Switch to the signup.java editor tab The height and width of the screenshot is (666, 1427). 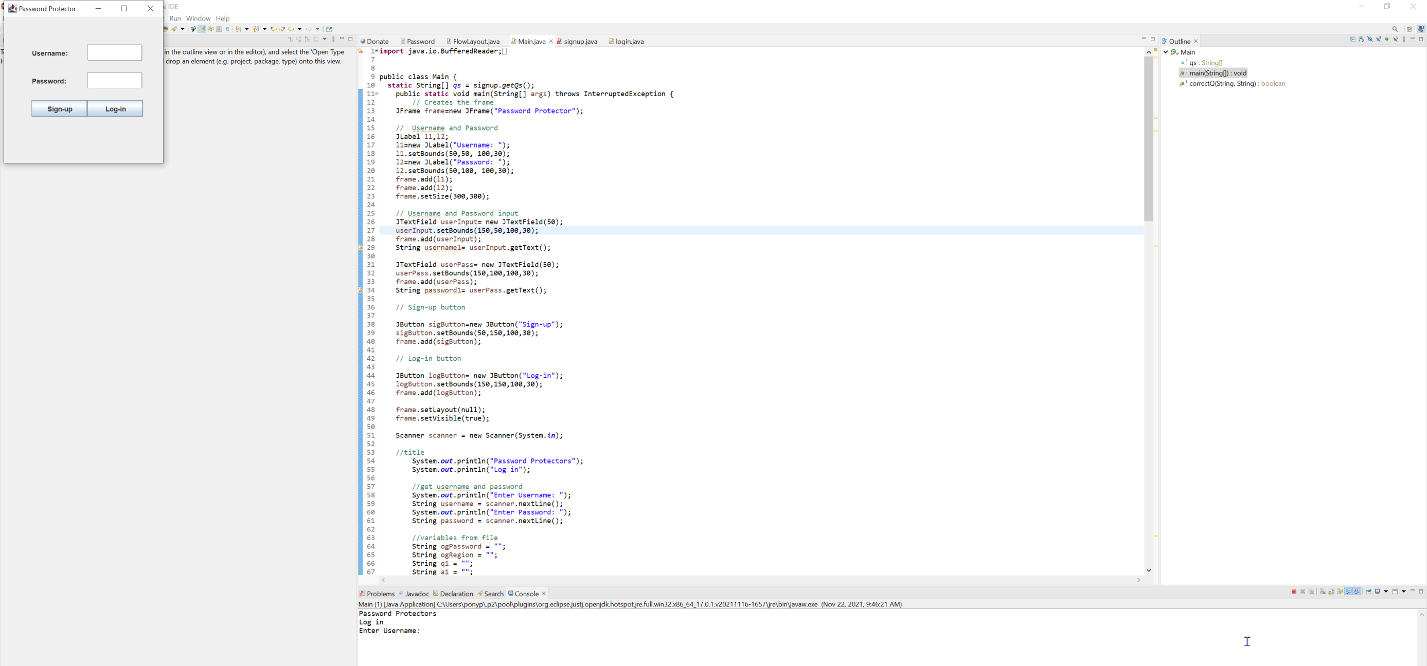(x=580, y=42)
